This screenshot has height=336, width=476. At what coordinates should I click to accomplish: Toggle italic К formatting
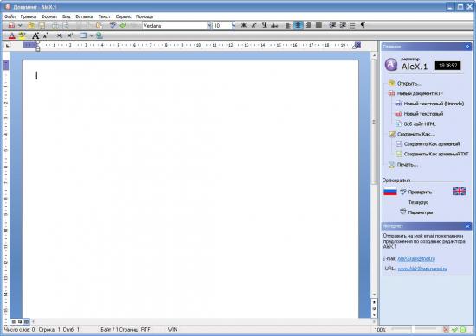click(254, 25)
